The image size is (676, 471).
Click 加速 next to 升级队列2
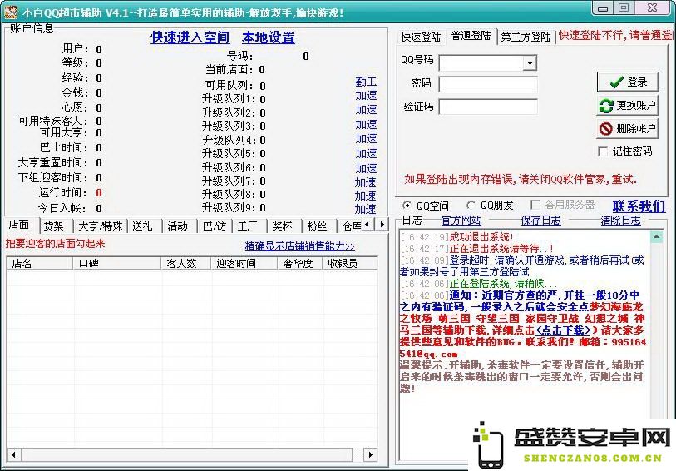pyautogui.click(x=366, y=110)
